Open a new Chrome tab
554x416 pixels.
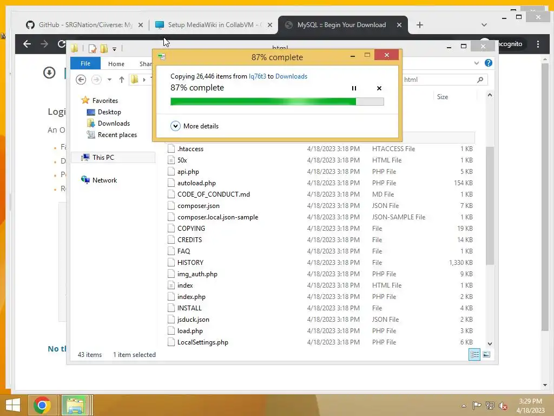pos(419,25)
